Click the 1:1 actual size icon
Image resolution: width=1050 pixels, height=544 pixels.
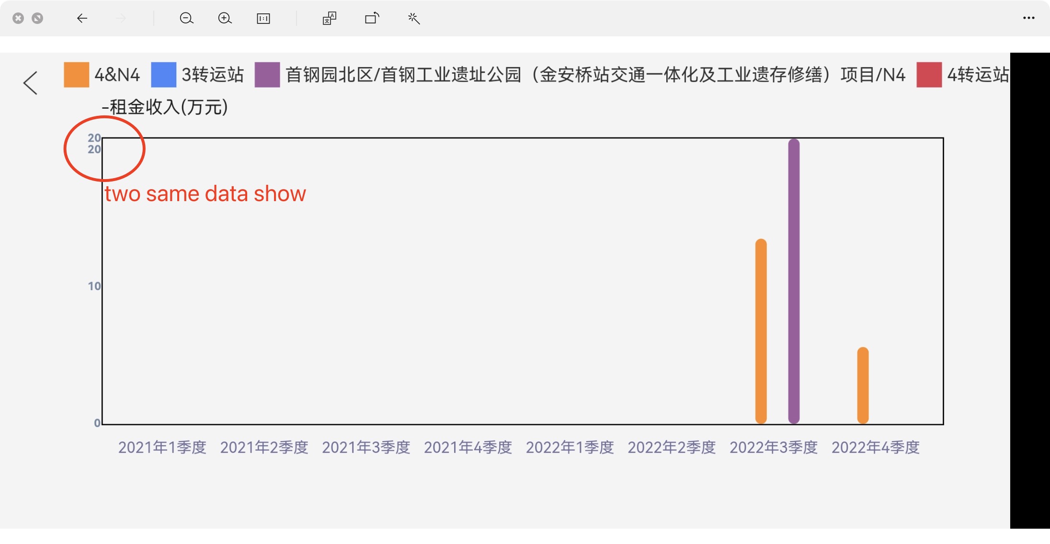click(x=263, y=18)
